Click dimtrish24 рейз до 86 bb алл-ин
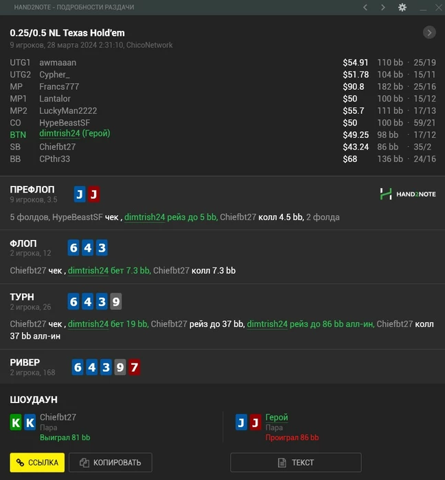 [x=310, y=324]
